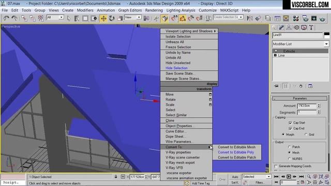
Task: Pick the Rectangular Selection Region tool
Action: tap(85, 19)
